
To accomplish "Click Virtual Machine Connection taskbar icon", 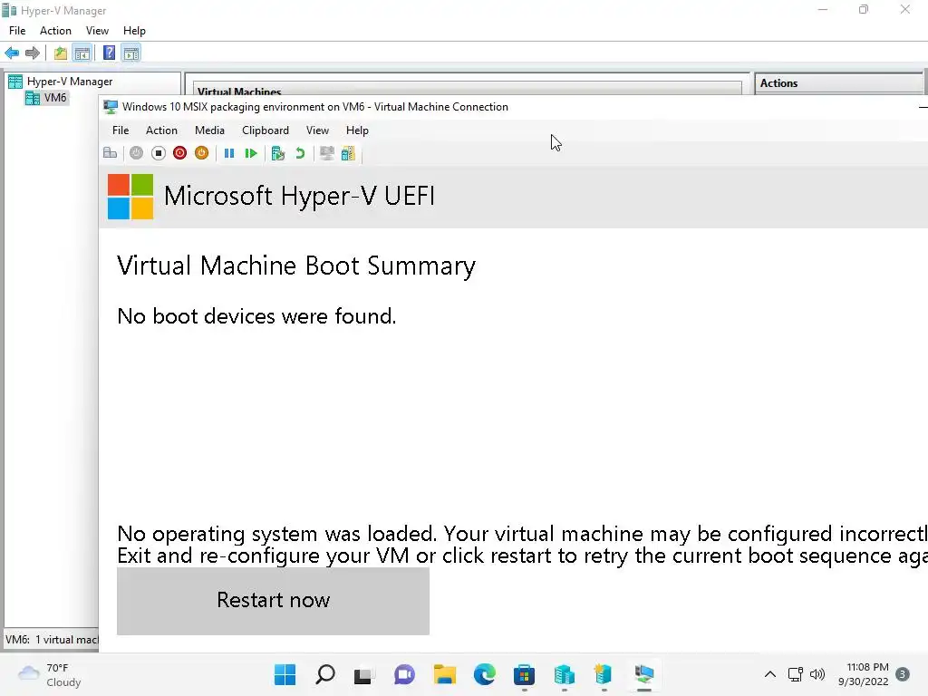I will [644, 674].
